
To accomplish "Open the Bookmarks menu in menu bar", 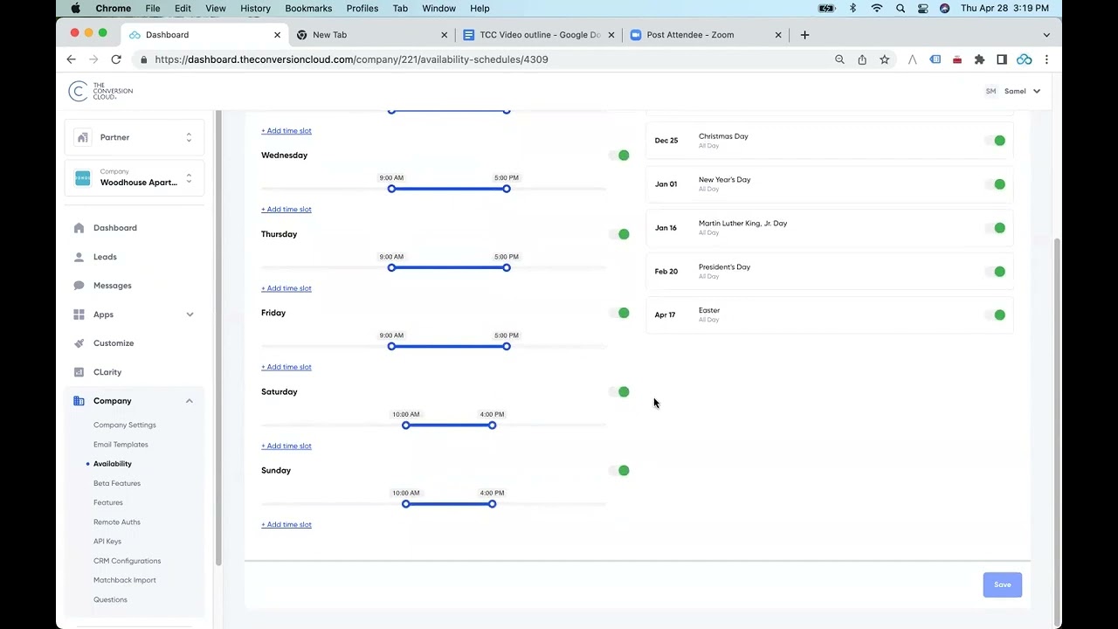I will tap(308, 8).
